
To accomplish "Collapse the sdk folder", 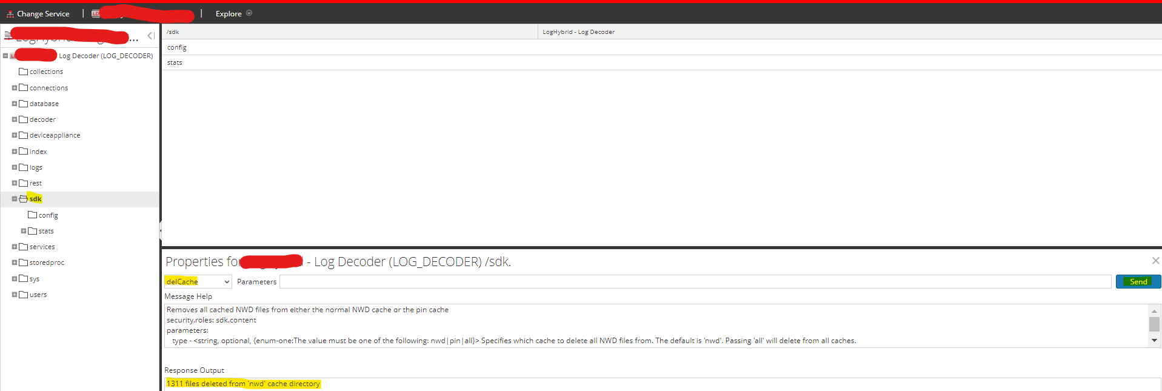I will 15,199.
